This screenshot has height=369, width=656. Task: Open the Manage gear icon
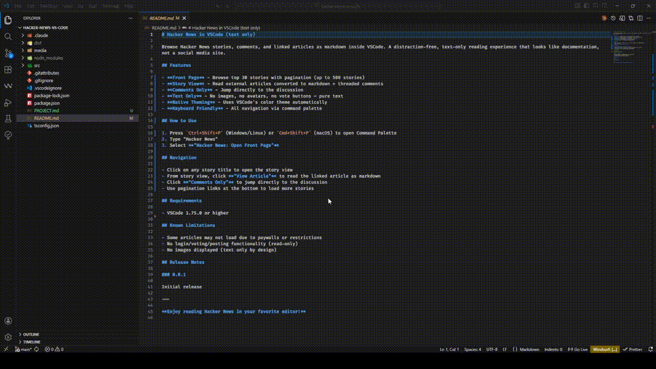pyautogui.click(x=8, y=338)
